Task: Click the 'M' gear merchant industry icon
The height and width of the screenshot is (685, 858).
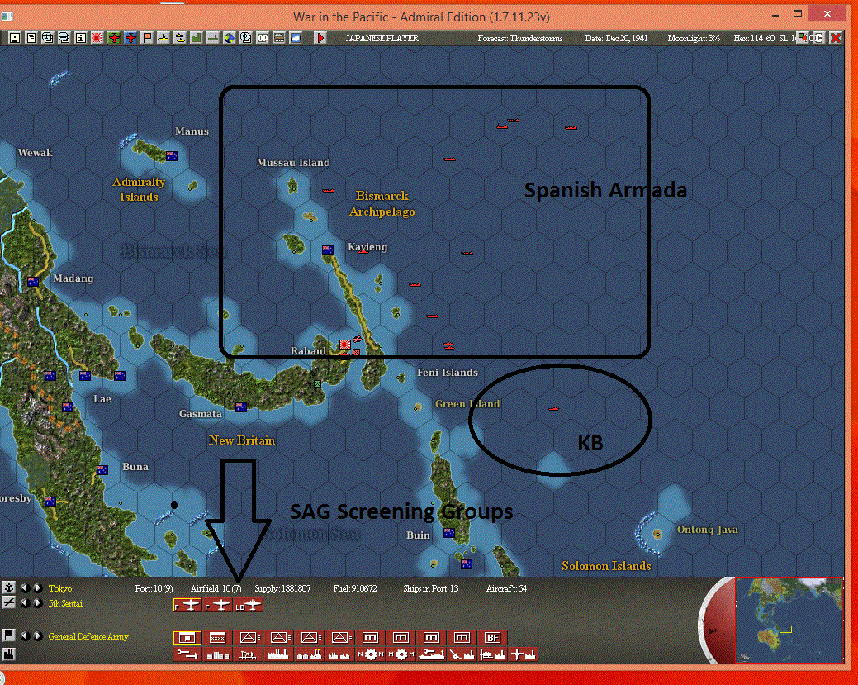Action: [x=401, y=654]
